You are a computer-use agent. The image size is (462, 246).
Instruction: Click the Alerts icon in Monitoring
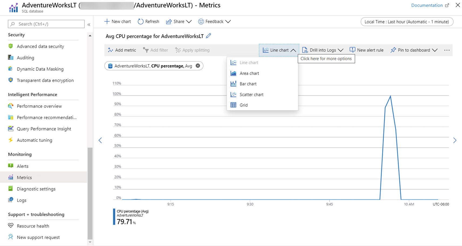[11, 166]
